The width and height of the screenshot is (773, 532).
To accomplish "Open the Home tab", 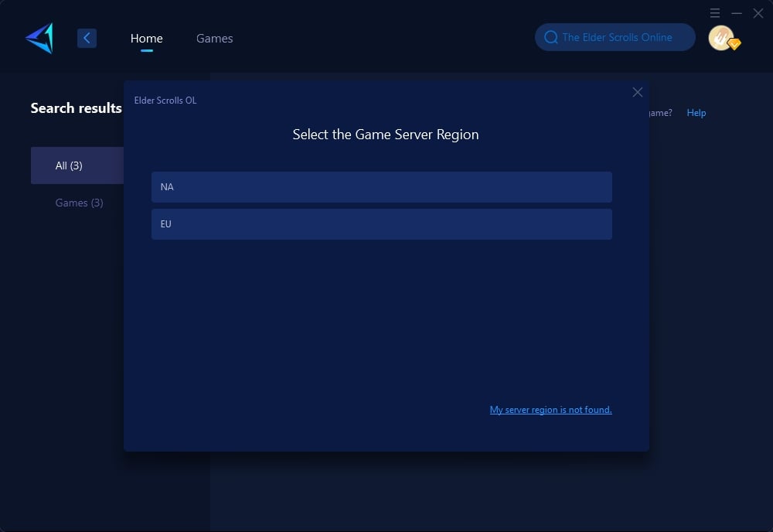I will 146,38.
